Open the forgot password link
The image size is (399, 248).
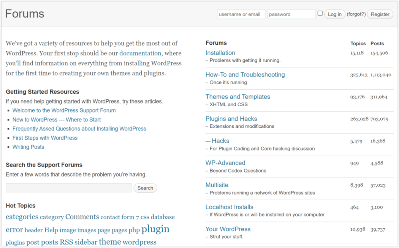pos(356,14)
